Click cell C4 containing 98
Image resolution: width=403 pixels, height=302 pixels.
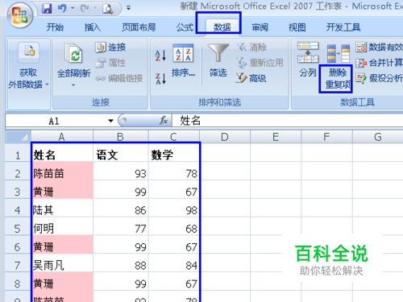point(174,208)
